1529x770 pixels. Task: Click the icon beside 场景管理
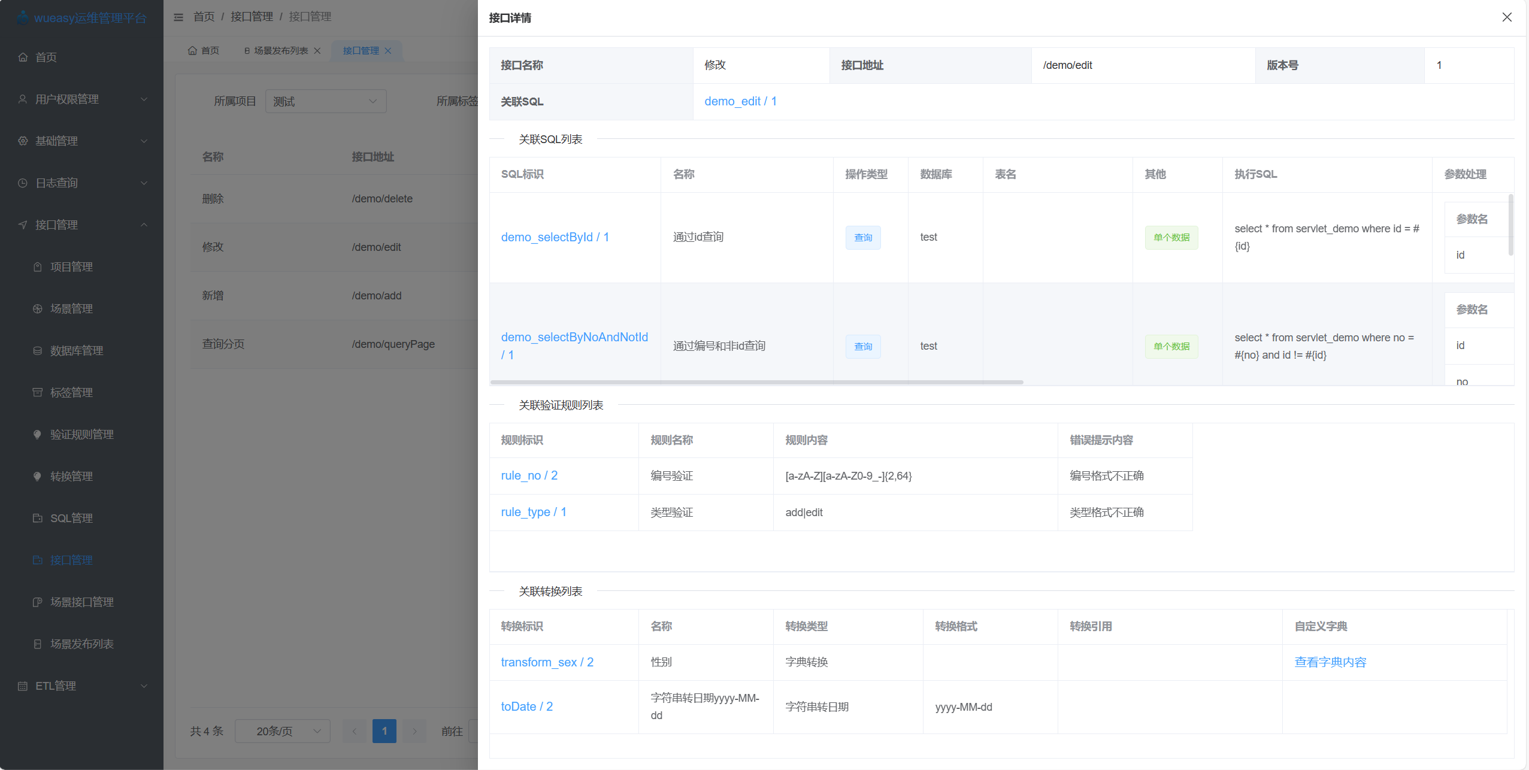tap(38, 309)
